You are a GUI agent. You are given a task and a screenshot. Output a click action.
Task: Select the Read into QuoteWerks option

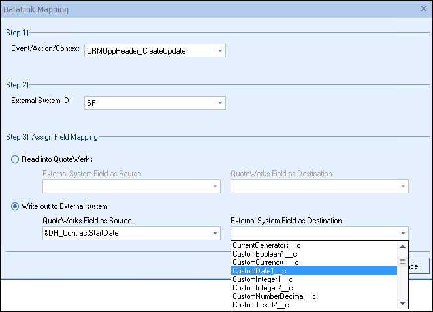(x=16, y=159)
